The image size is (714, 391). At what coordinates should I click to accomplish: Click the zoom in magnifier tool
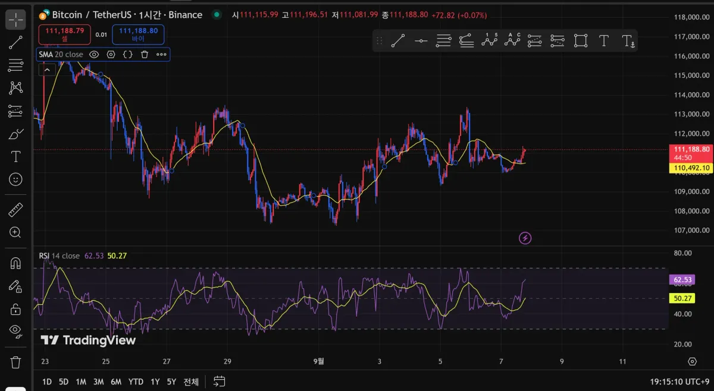15,232
